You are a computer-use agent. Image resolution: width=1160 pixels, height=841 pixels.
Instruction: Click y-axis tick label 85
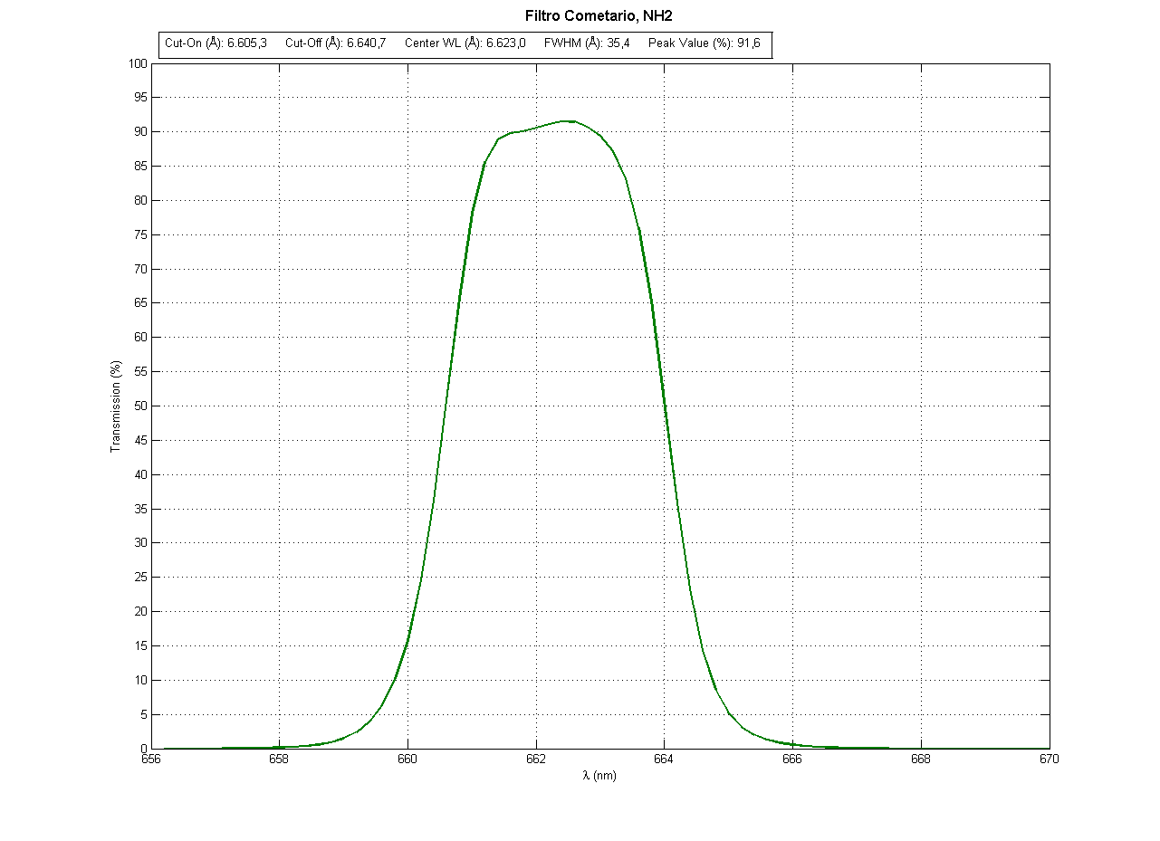point(140,167)
